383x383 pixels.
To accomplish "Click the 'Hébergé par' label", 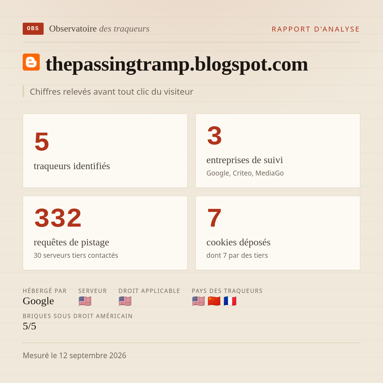I will 45,291.
